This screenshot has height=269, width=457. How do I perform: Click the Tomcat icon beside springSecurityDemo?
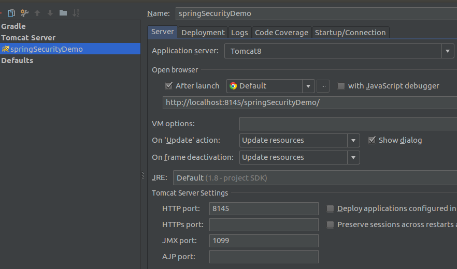tap(6, 49)
